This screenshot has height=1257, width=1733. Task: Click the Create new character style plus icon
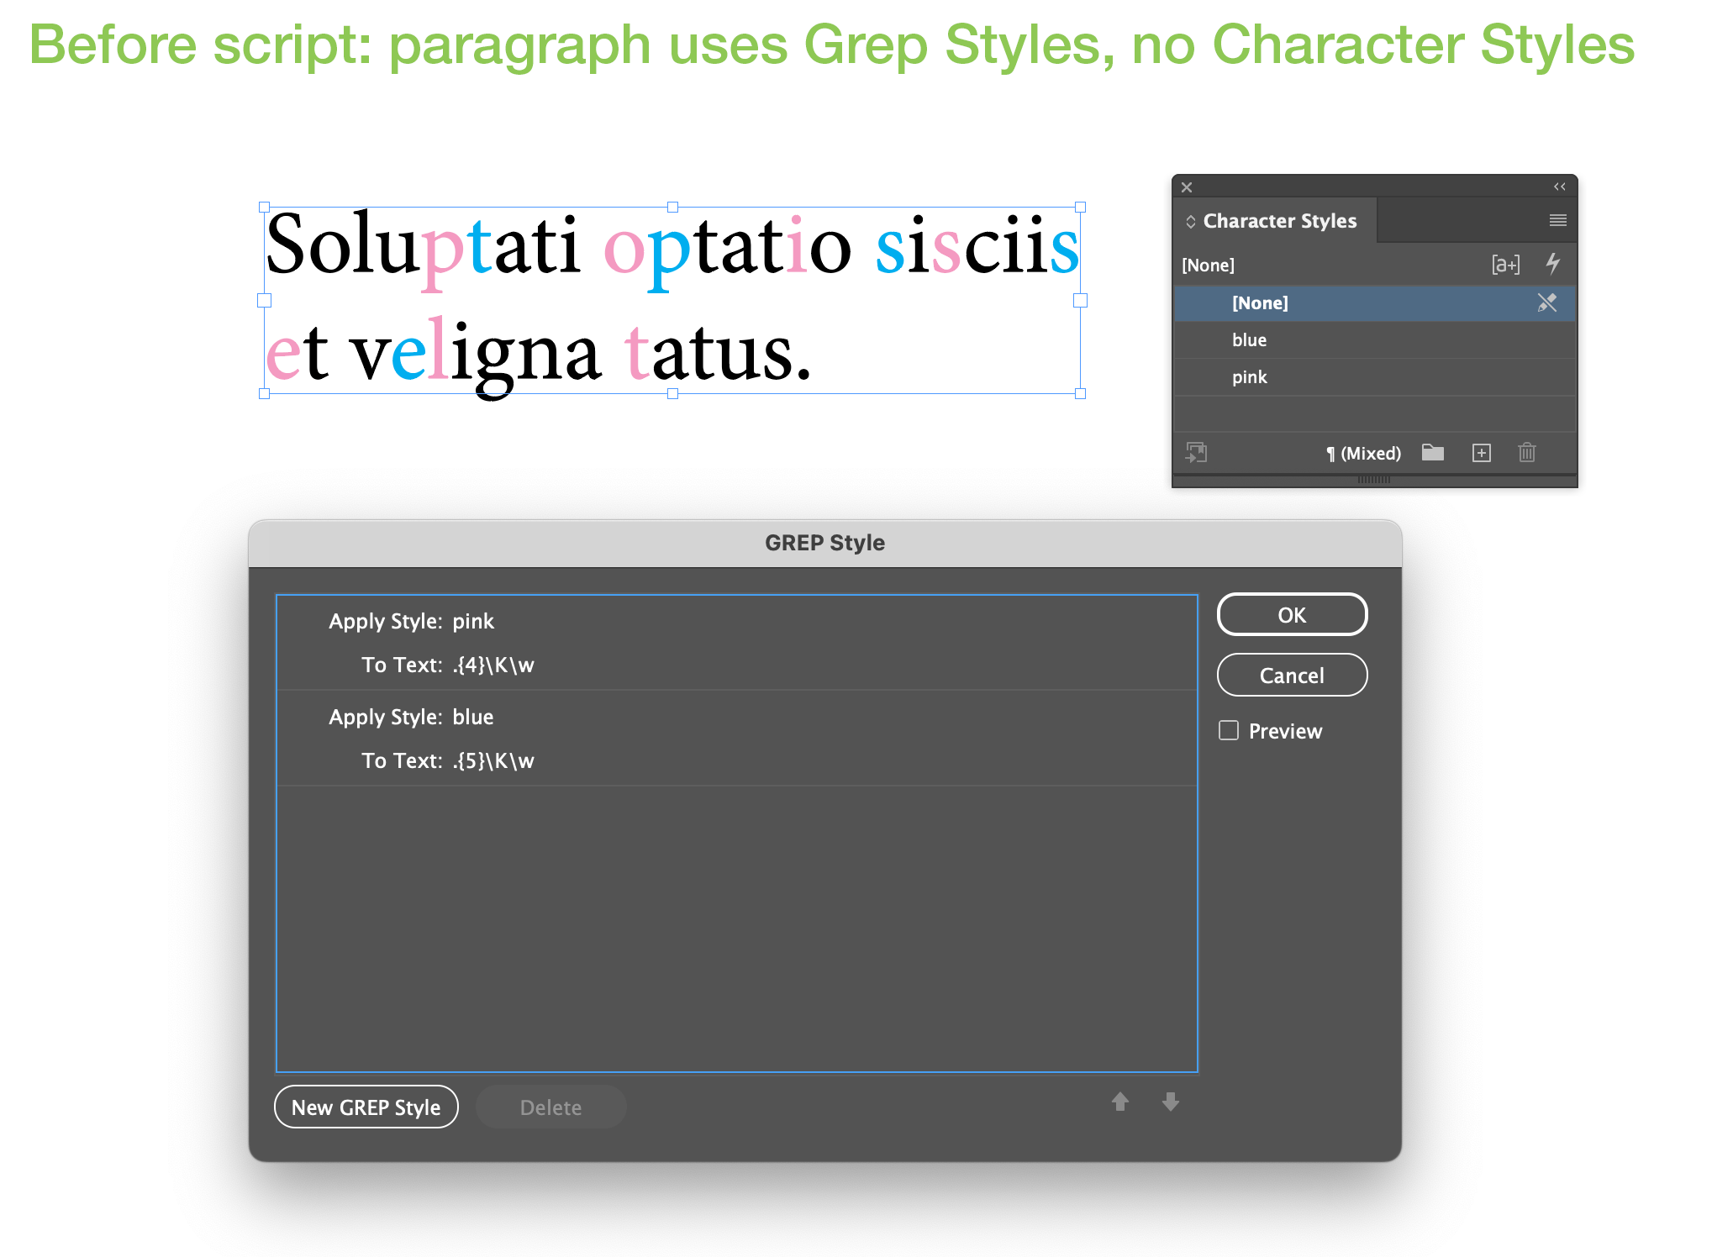pyautogui.click(x=1482, y=453)
